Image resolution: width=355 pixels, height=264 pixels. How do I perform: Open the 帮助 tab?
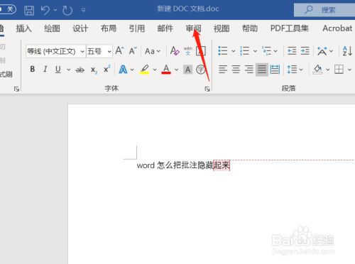250,28
